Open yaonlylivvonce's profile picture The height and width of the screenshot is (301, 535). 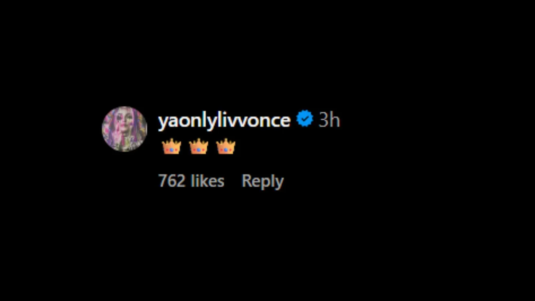124,129
